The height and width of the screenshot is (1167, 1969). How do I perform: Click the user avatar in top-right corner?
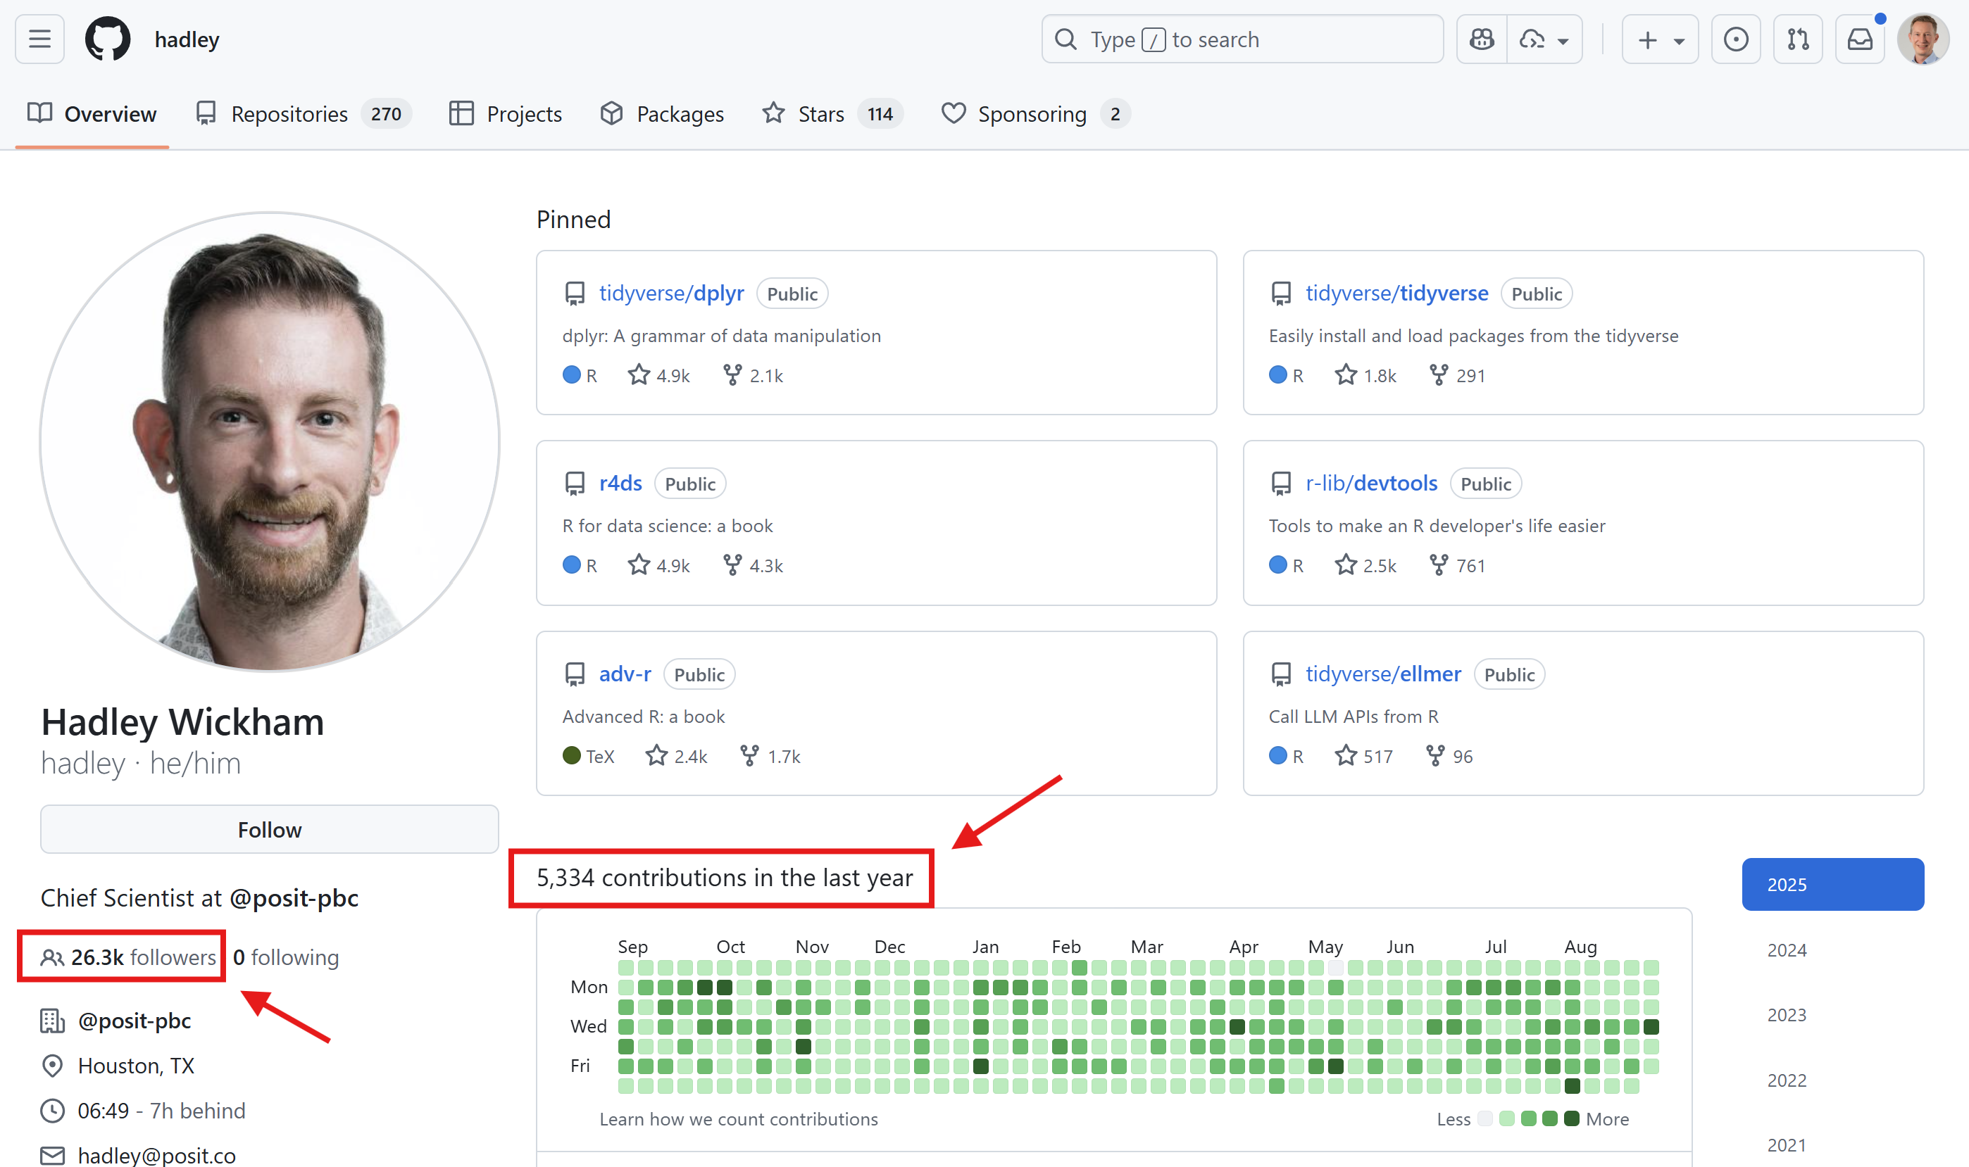pyautogui.click(x=1922, y=39)
